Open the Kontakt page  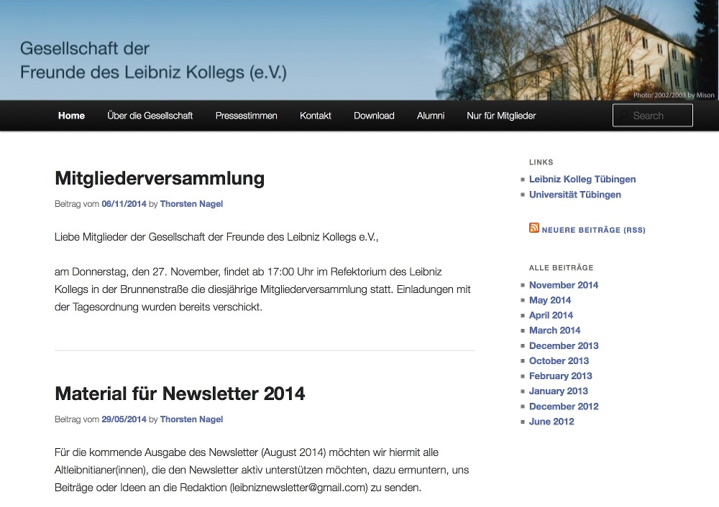pyautogui.click(x=316, y=116)
